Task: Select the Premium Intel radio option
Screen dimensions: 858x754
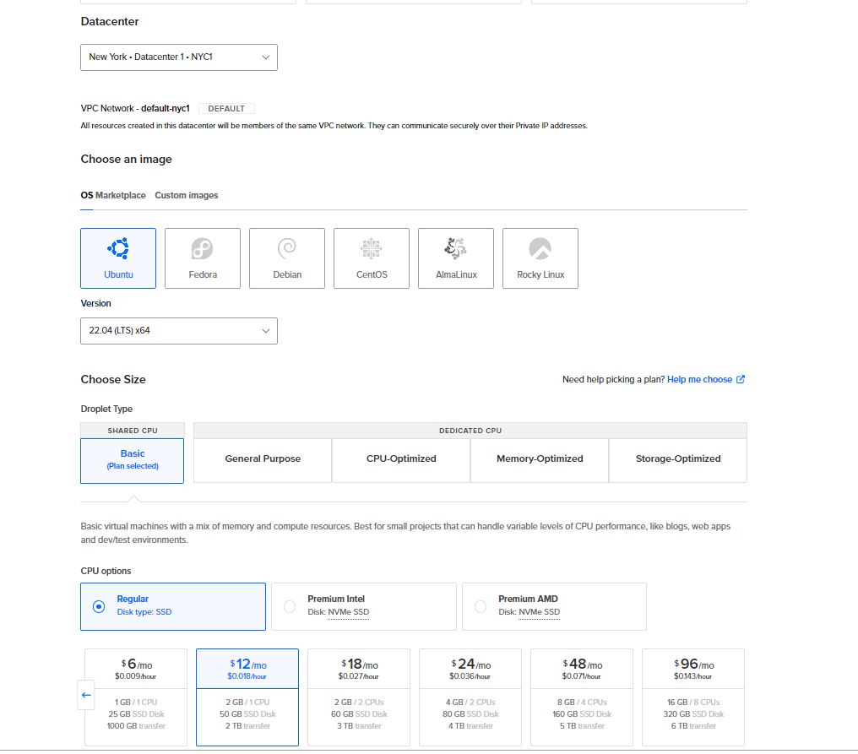Action: [291, 606]
